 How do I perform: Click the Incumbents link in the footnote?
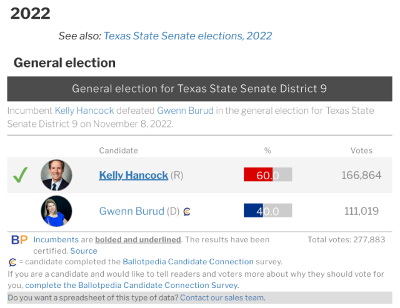click(56, 240)
